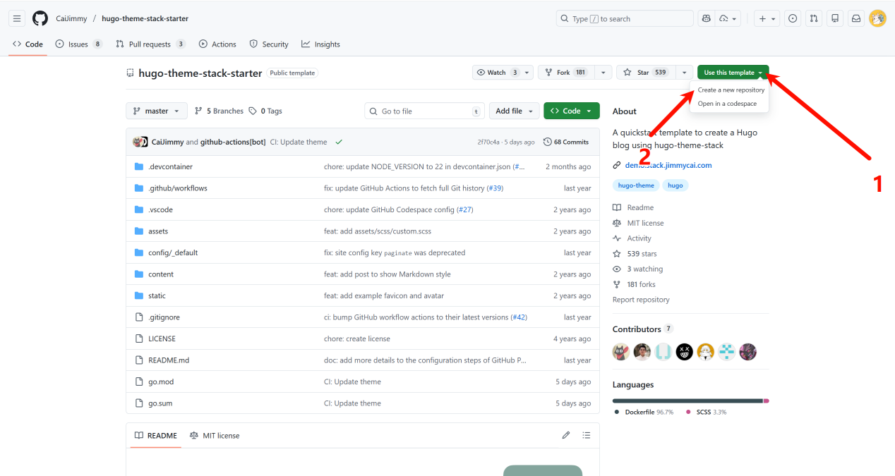Open the README.md file
The image size is (895, 476).
pos(169,360)
